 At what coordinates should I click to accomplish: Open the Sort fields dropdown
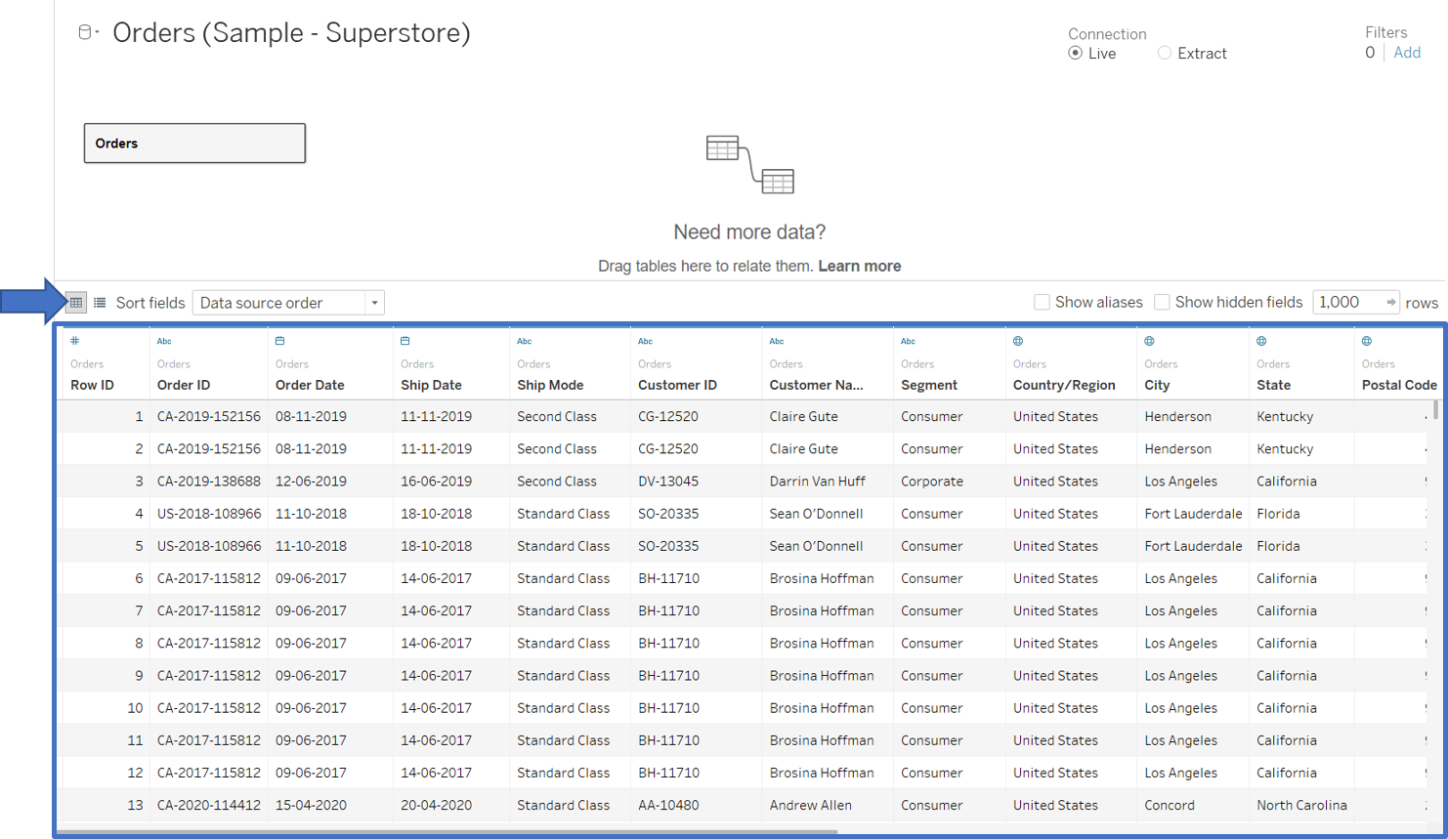pyautogui.click(x=288, y=303)
